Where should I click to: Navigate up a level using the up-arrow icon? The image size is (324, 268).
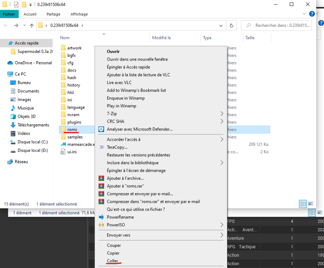click(32, 25)
